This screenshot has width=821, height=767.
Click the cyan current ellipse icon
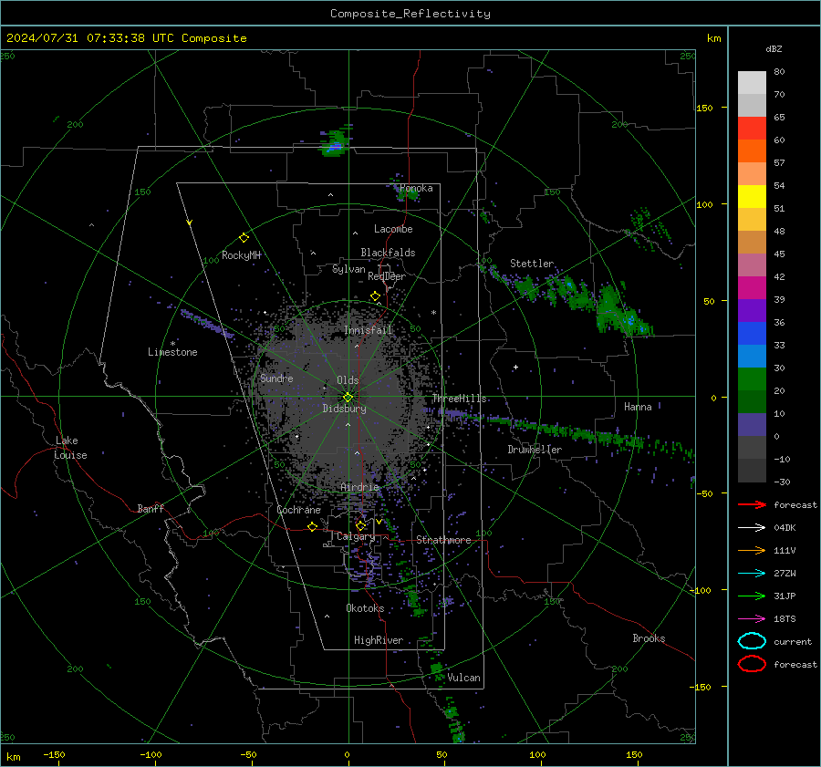tap(752, 641)
